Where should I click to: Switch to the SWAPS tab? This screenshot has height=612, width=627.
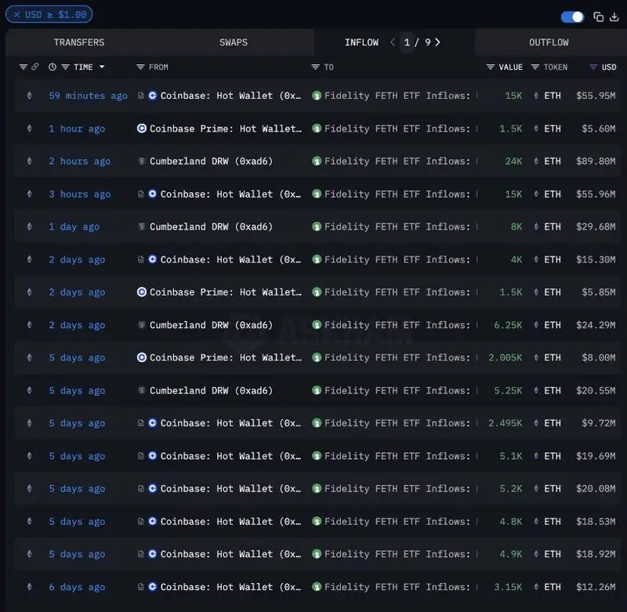(234, 42)
